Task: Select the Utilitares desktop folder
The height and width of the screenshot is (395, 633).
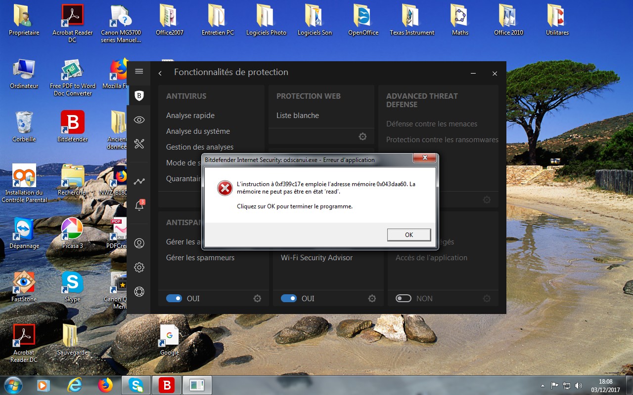Action: pyautogui.click(x=557, y=20)
